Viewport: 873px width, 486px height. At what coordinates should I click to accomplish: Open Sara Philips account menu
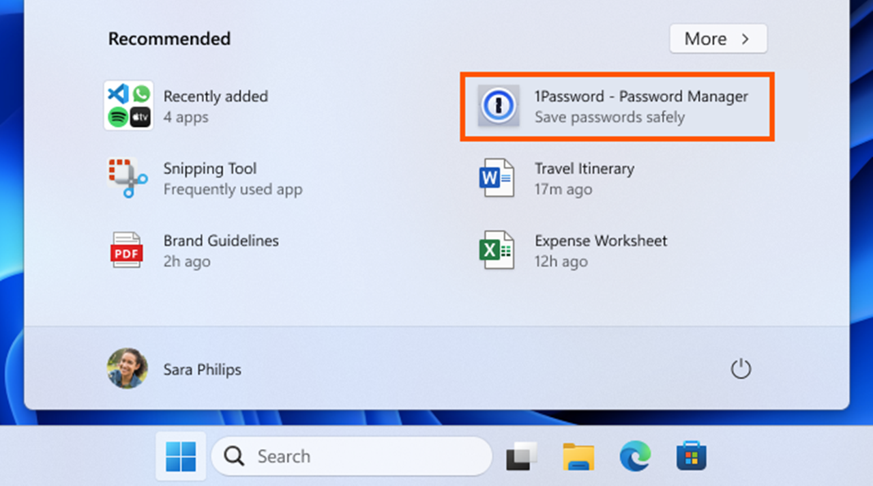pos(202,370)
